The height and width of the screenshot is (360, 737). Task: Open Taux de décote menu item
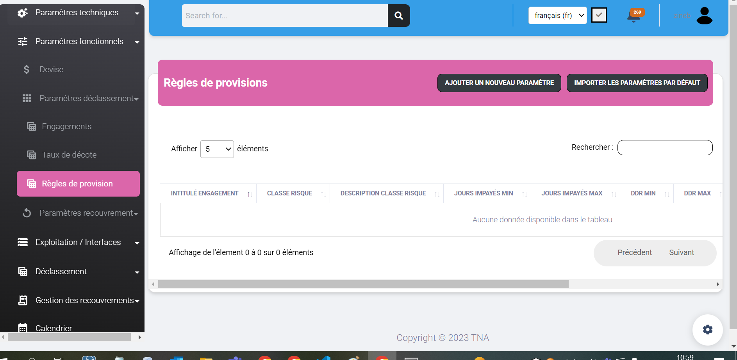click(x=69, y=155)
